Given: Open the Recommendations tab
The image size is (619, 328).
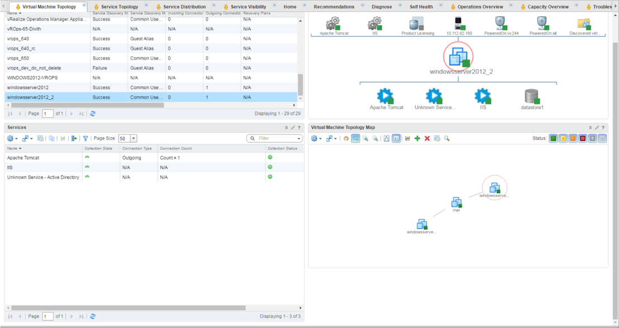Looking at the screenshot, I should coord(334,6).
